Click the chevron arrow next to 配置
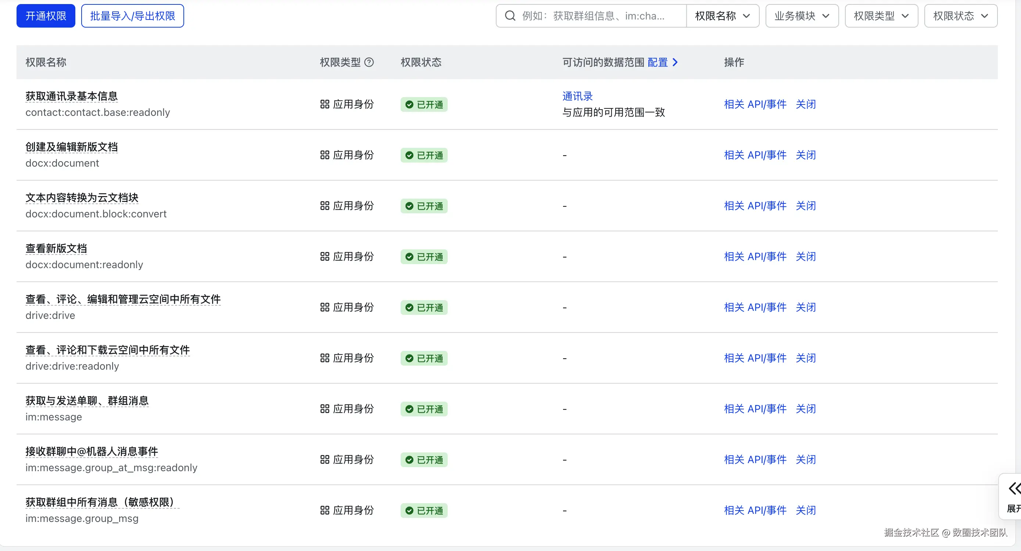Viewport: 1021px width, 551px height. (675, 62)
